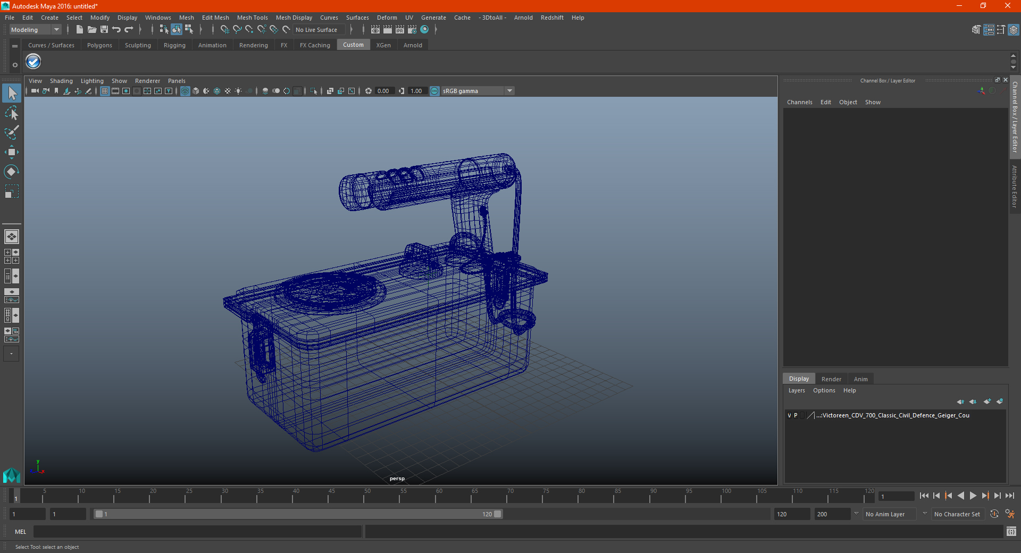The width and height of the screenshot is (1021, 553).
Task: Click the time range slider bar
Action: click(x=298, y=514)
